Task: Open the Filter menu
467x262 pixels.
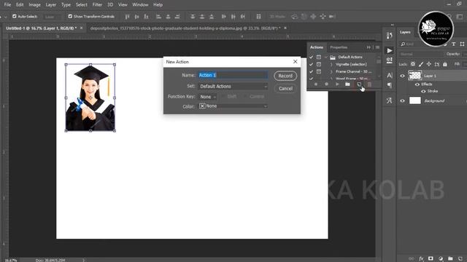Action: (x=97, y=5)
